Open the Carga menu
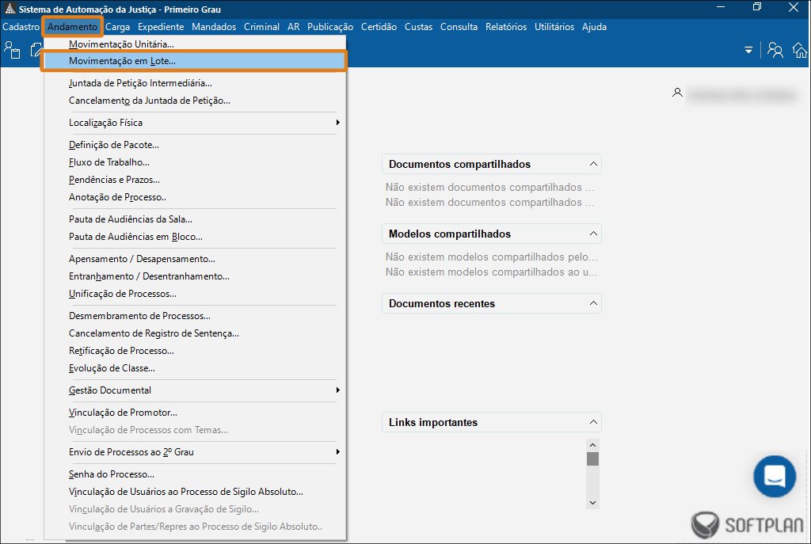811x544 pixels. 117,27
